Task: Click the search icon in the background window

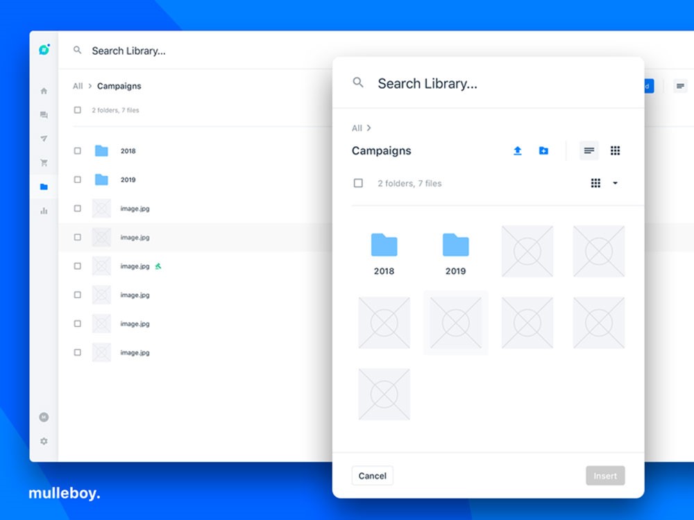Action: point(78,50)
